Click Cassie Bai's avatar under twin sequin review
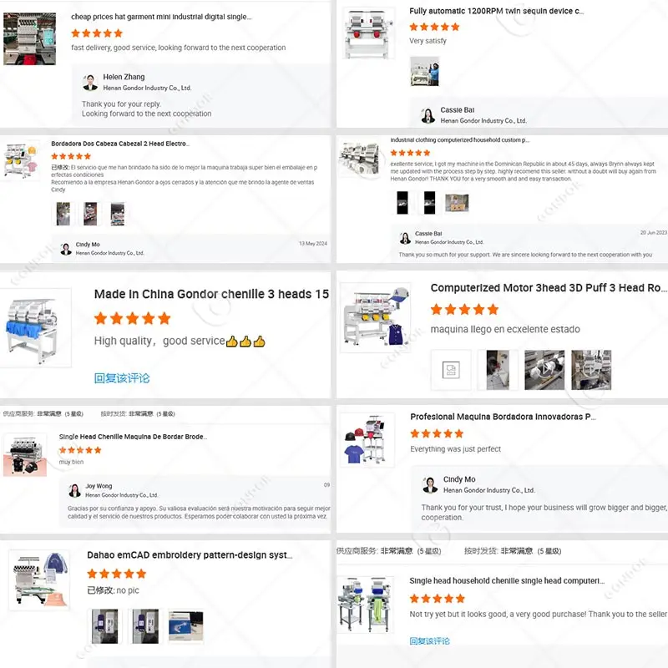Image resolution: width=668 pixels, height=668 pixels. [428, 115]
